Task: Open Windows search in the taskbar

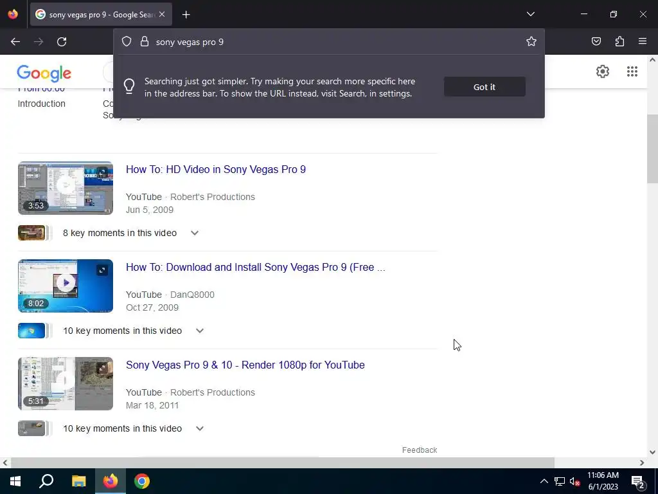Action: (46, 481)
